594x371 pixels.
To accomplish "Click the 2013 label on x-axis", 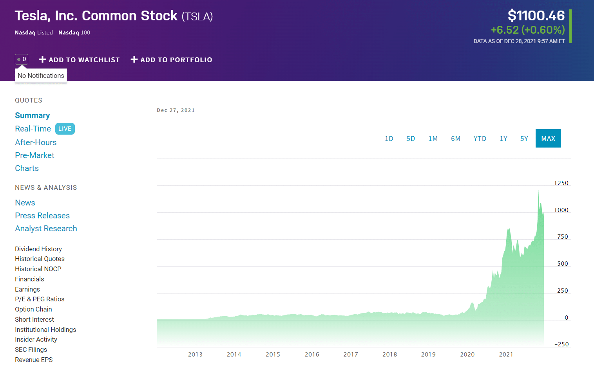I will (x=195, y=354).
